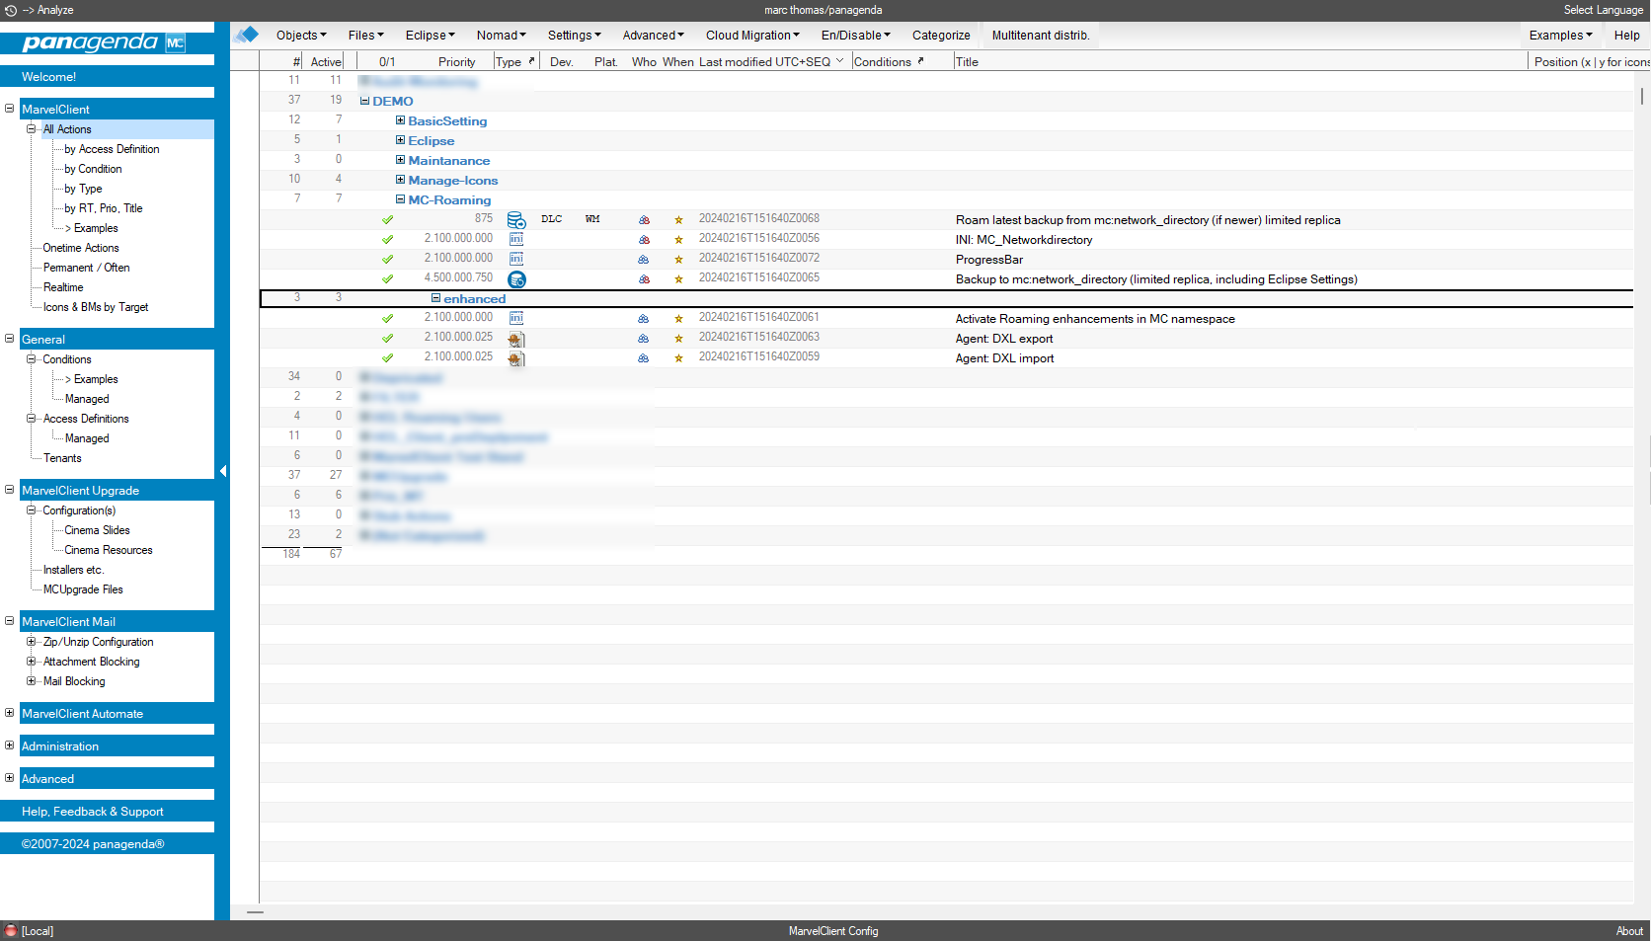The height and width of the screenshot is (941, 1651).
Task: Click the Who group icon in Agent: DXL export row
Action: tap(644, 339)
